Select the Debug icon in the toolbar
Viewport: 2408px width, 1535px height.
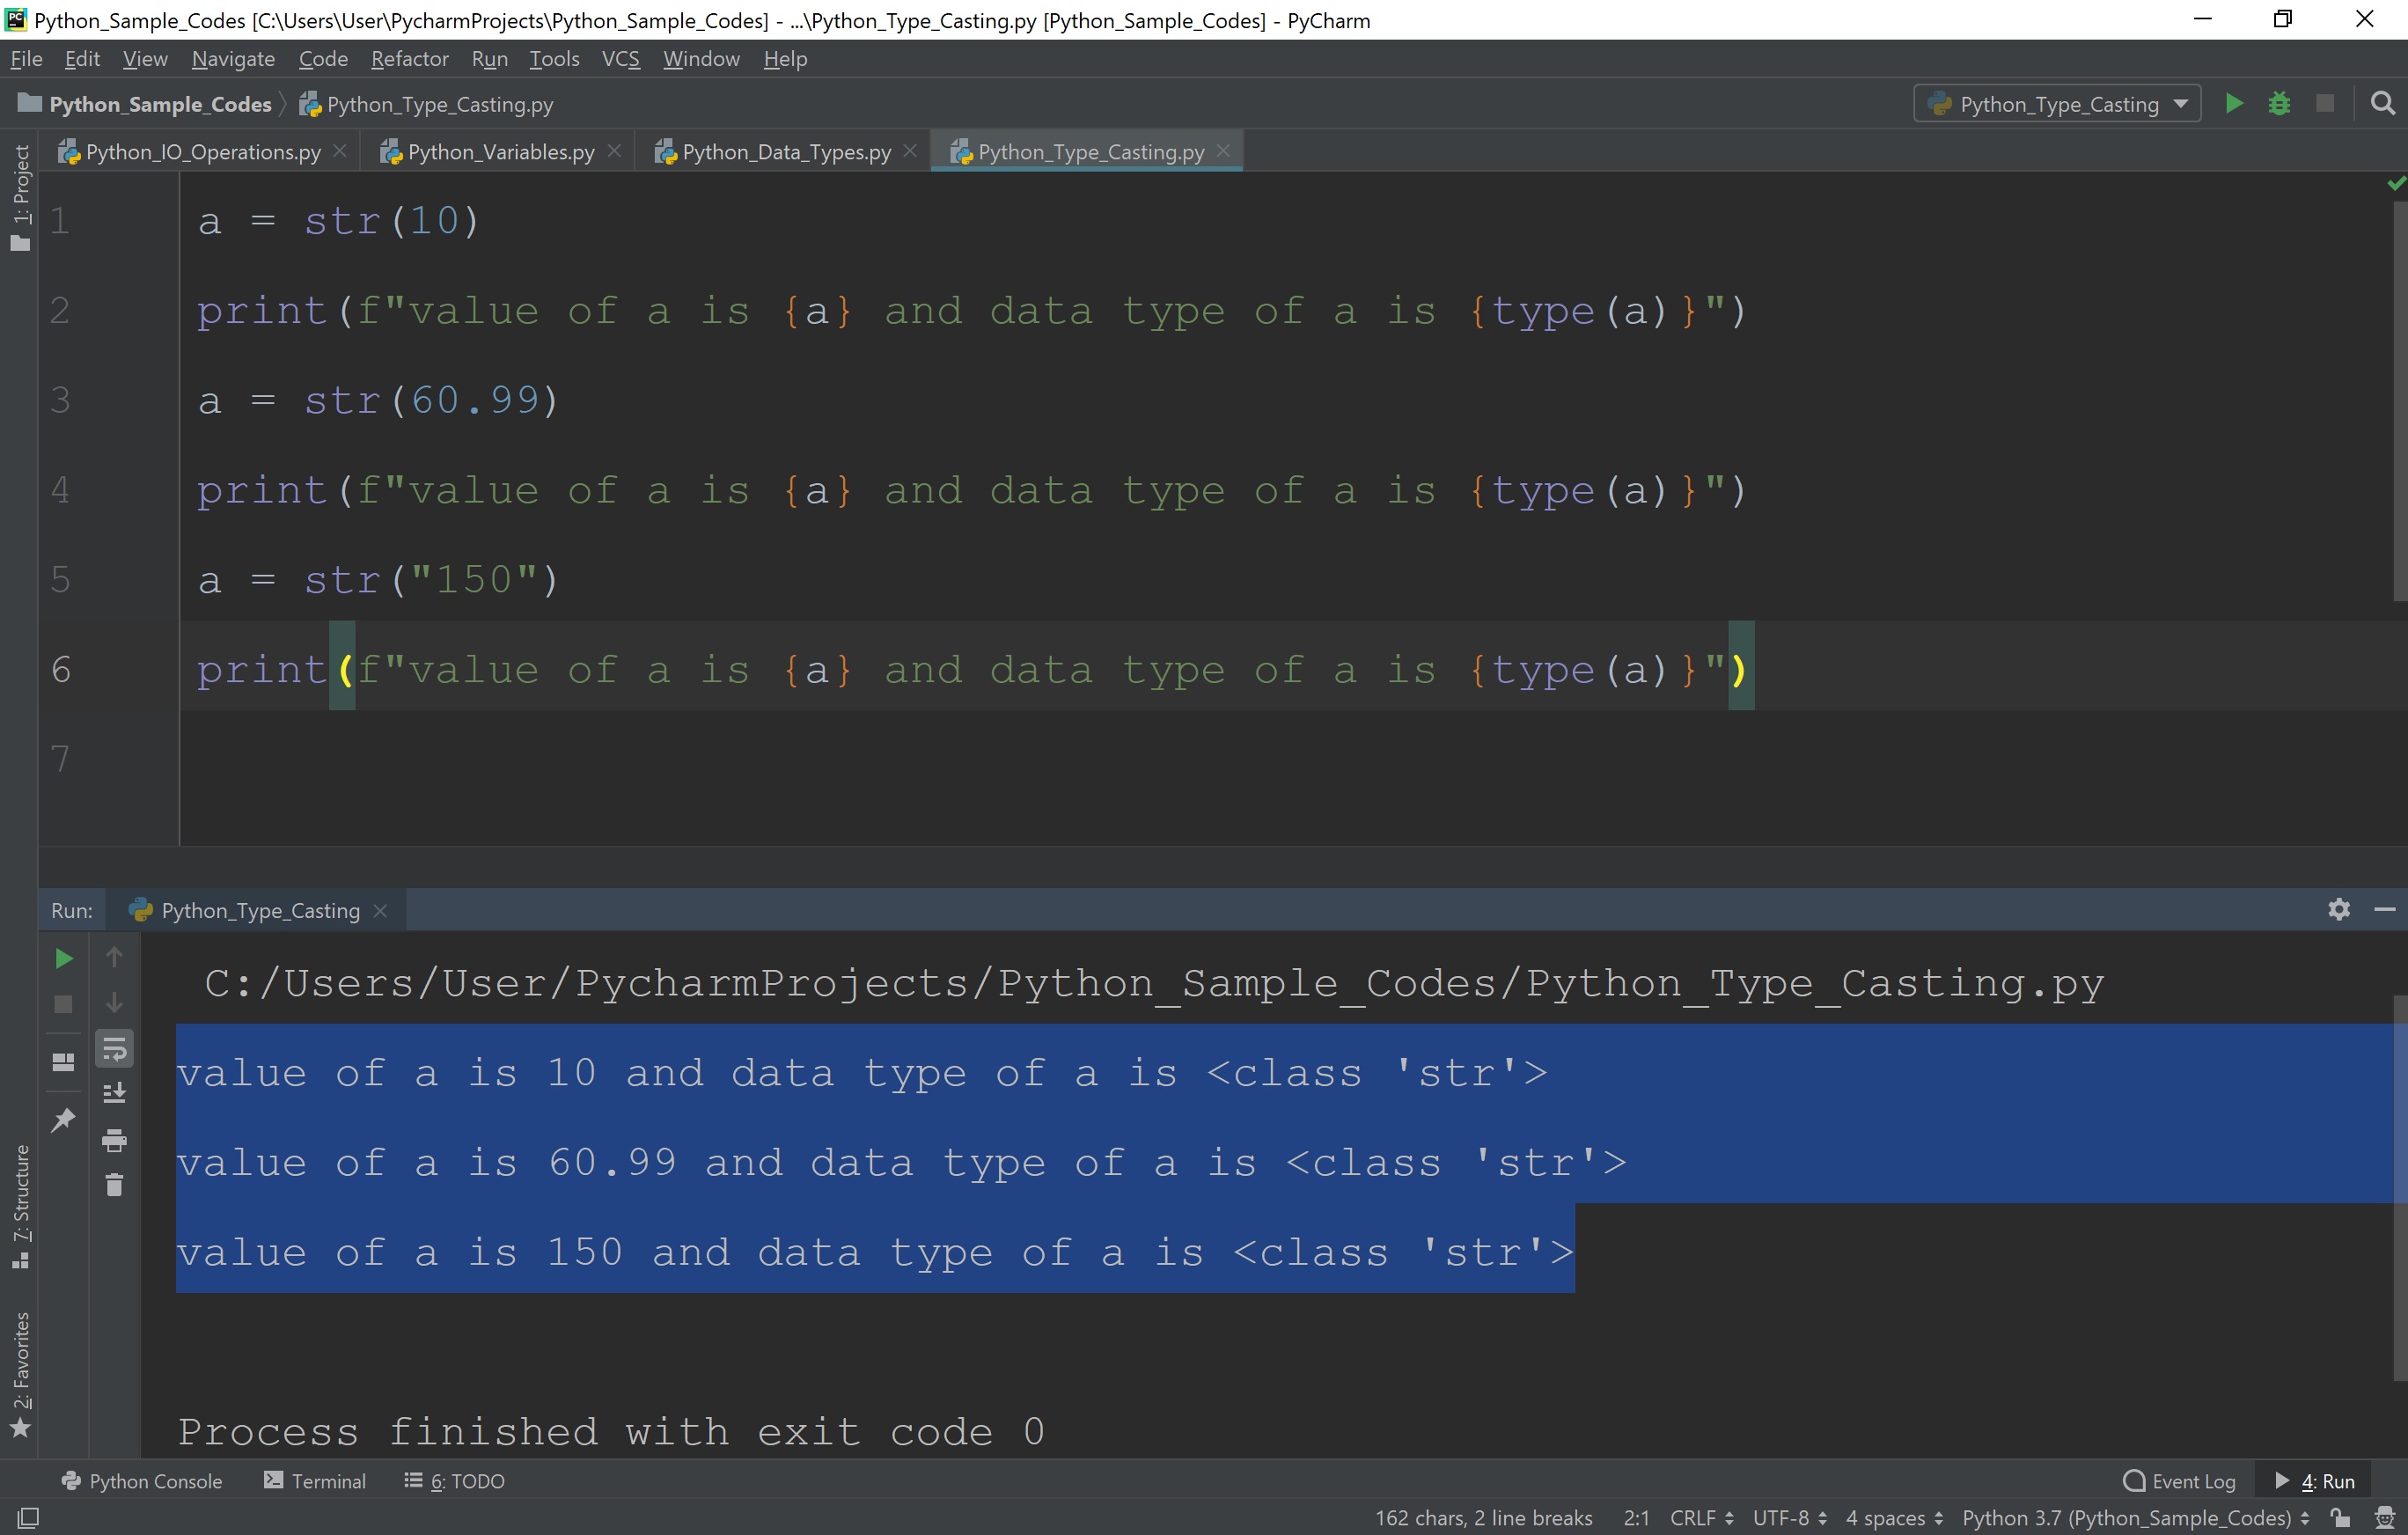click(x=2279, y=103)
